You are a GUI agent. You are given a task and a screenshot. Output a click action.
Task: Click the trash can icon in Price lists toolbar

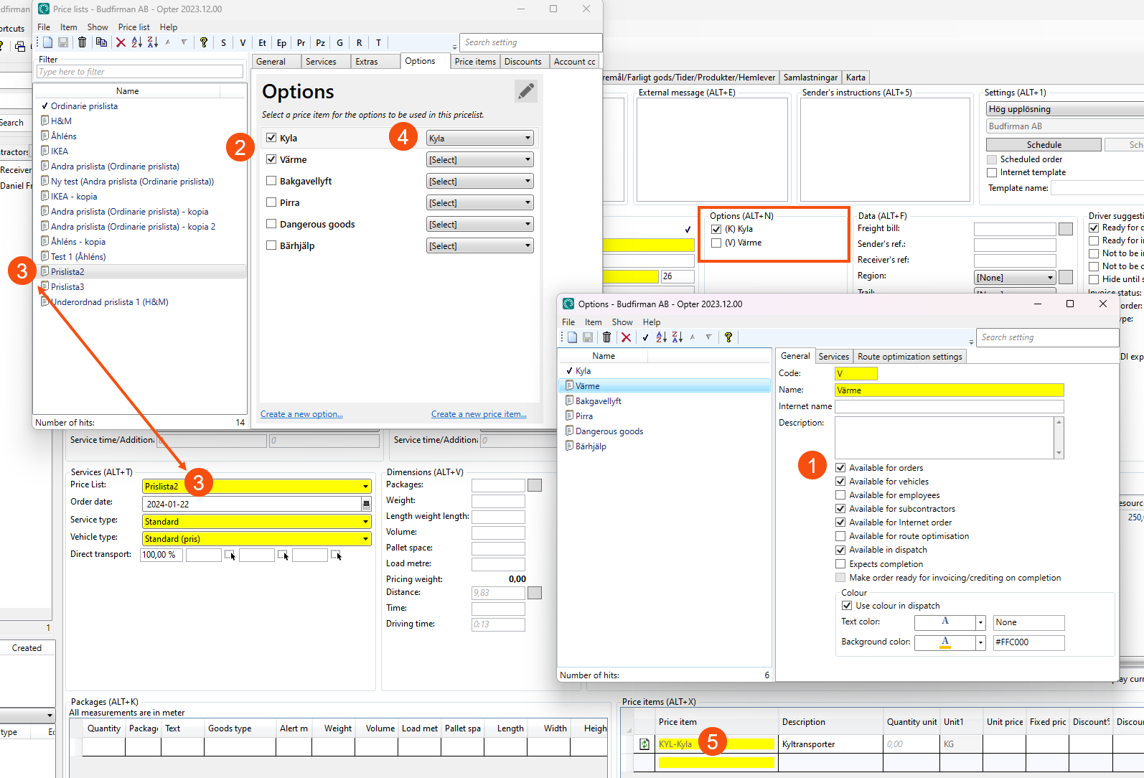83,42
